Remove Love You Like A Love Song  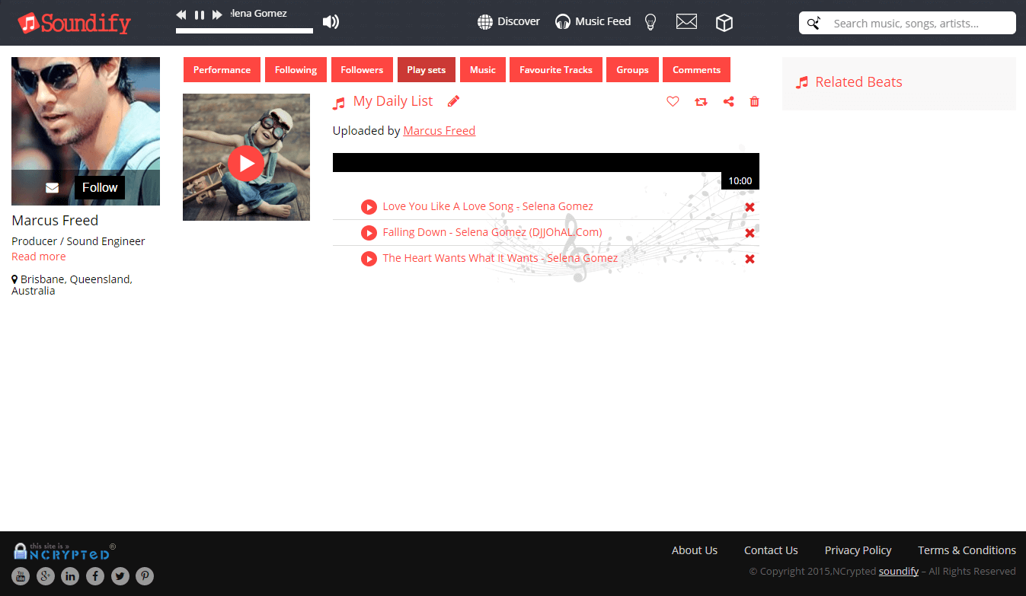click(x=750, y=207)
